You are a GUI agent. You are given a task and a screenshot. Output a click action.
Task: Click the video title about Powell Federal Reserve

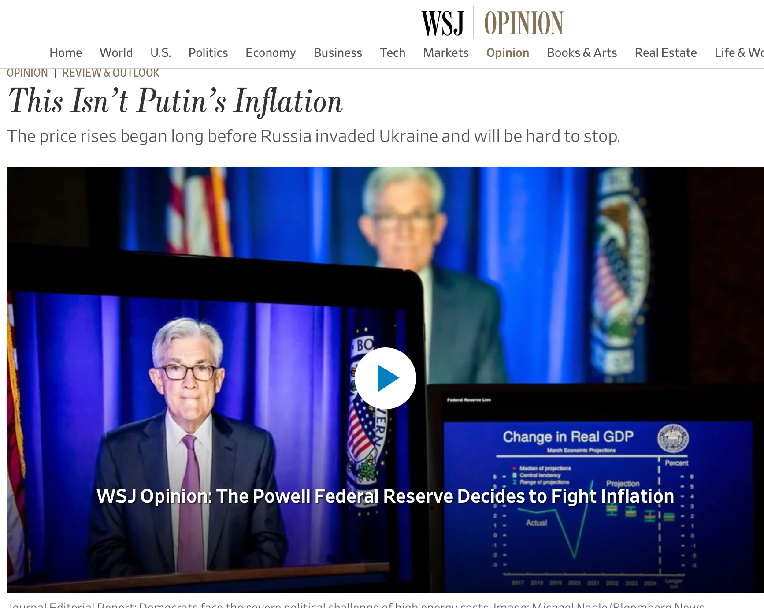click(x=385, y=496)
